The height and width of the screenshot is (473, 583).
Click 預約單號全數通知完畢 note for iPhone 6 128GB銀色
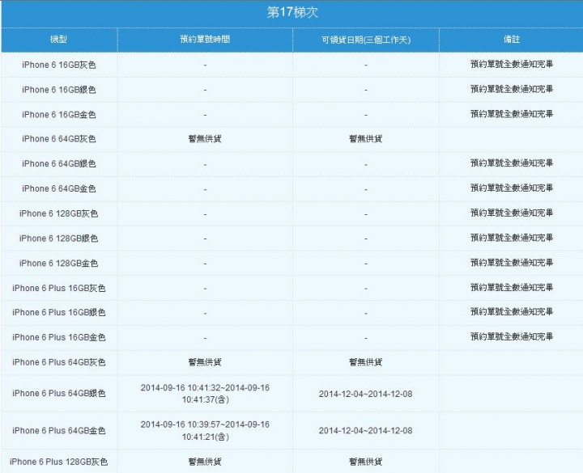tap(512, 238)
